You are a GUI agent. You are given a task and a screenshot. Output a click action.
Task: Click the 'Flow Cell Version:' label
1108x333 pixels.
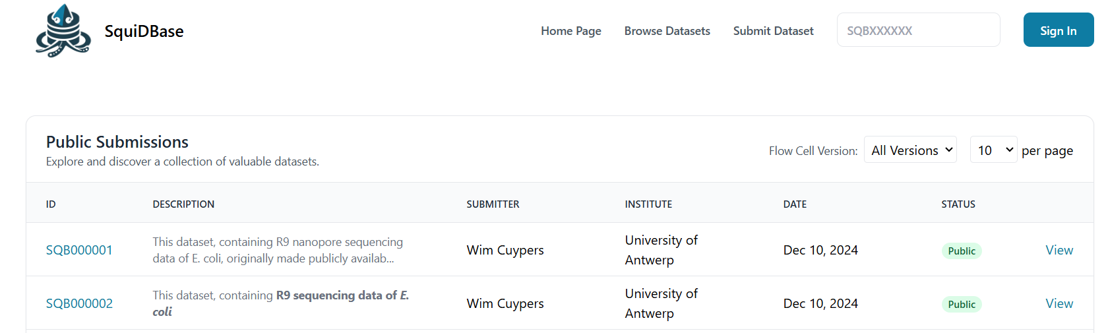813,151
